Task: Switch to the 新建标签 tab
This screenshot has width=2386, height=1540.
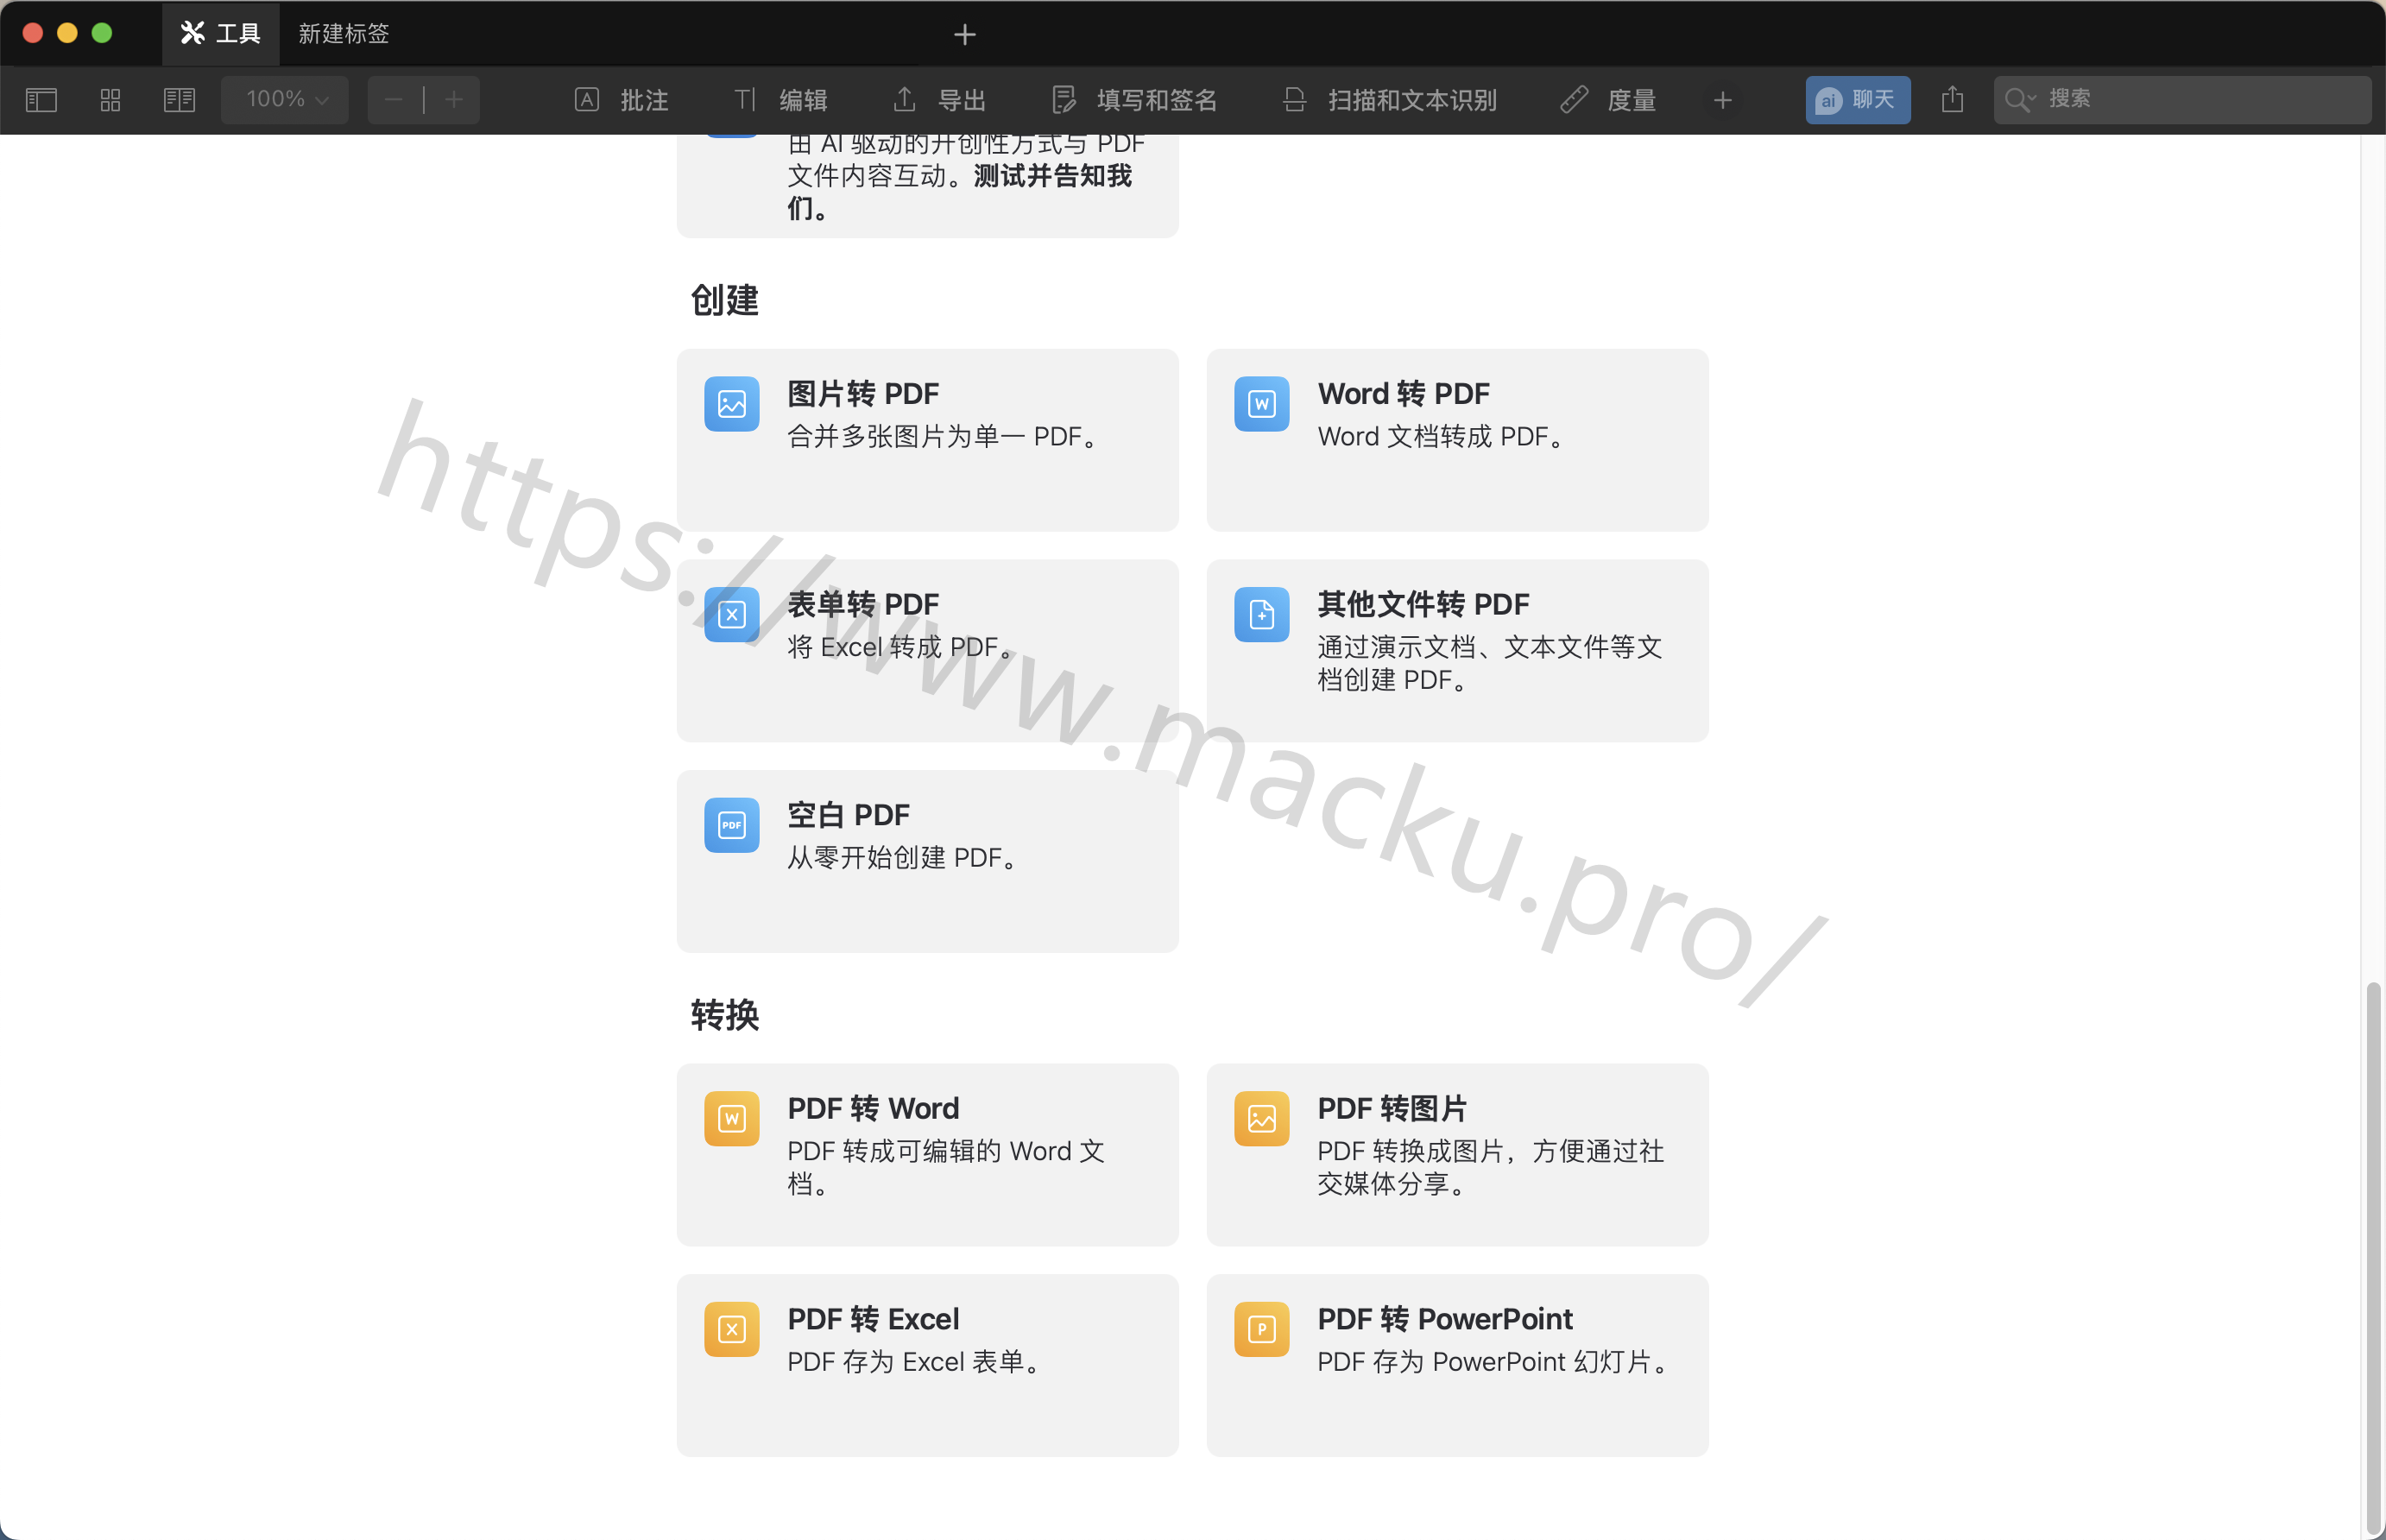Action: coord(343,33)
